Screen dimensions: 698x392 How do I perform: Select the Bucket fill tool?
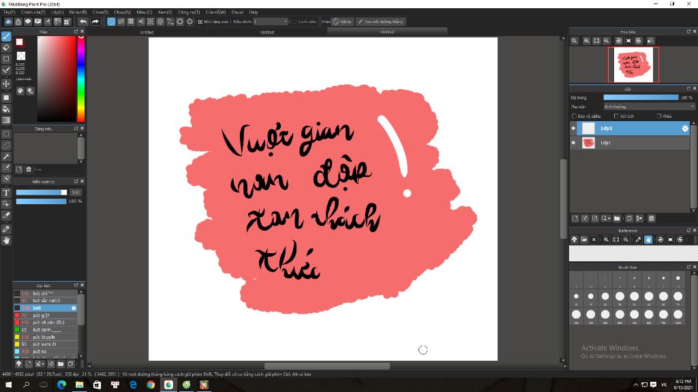[x=6, y=109]
